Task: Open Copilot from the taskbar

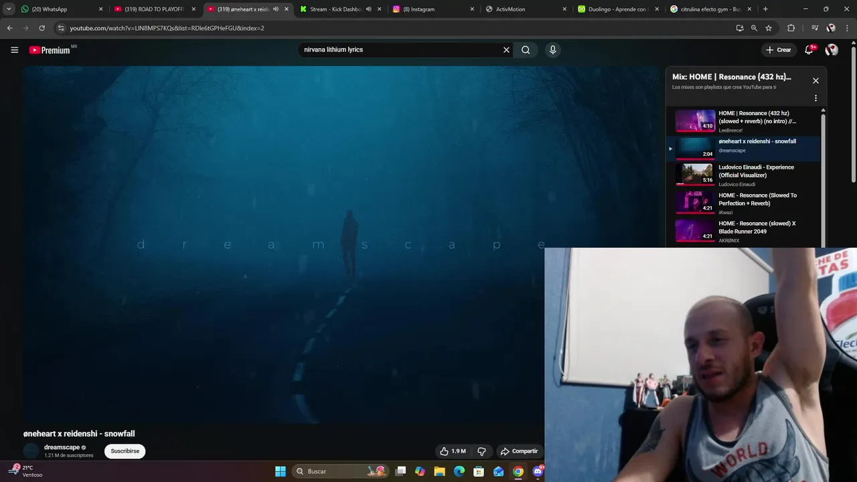Action: click(420, 471)
